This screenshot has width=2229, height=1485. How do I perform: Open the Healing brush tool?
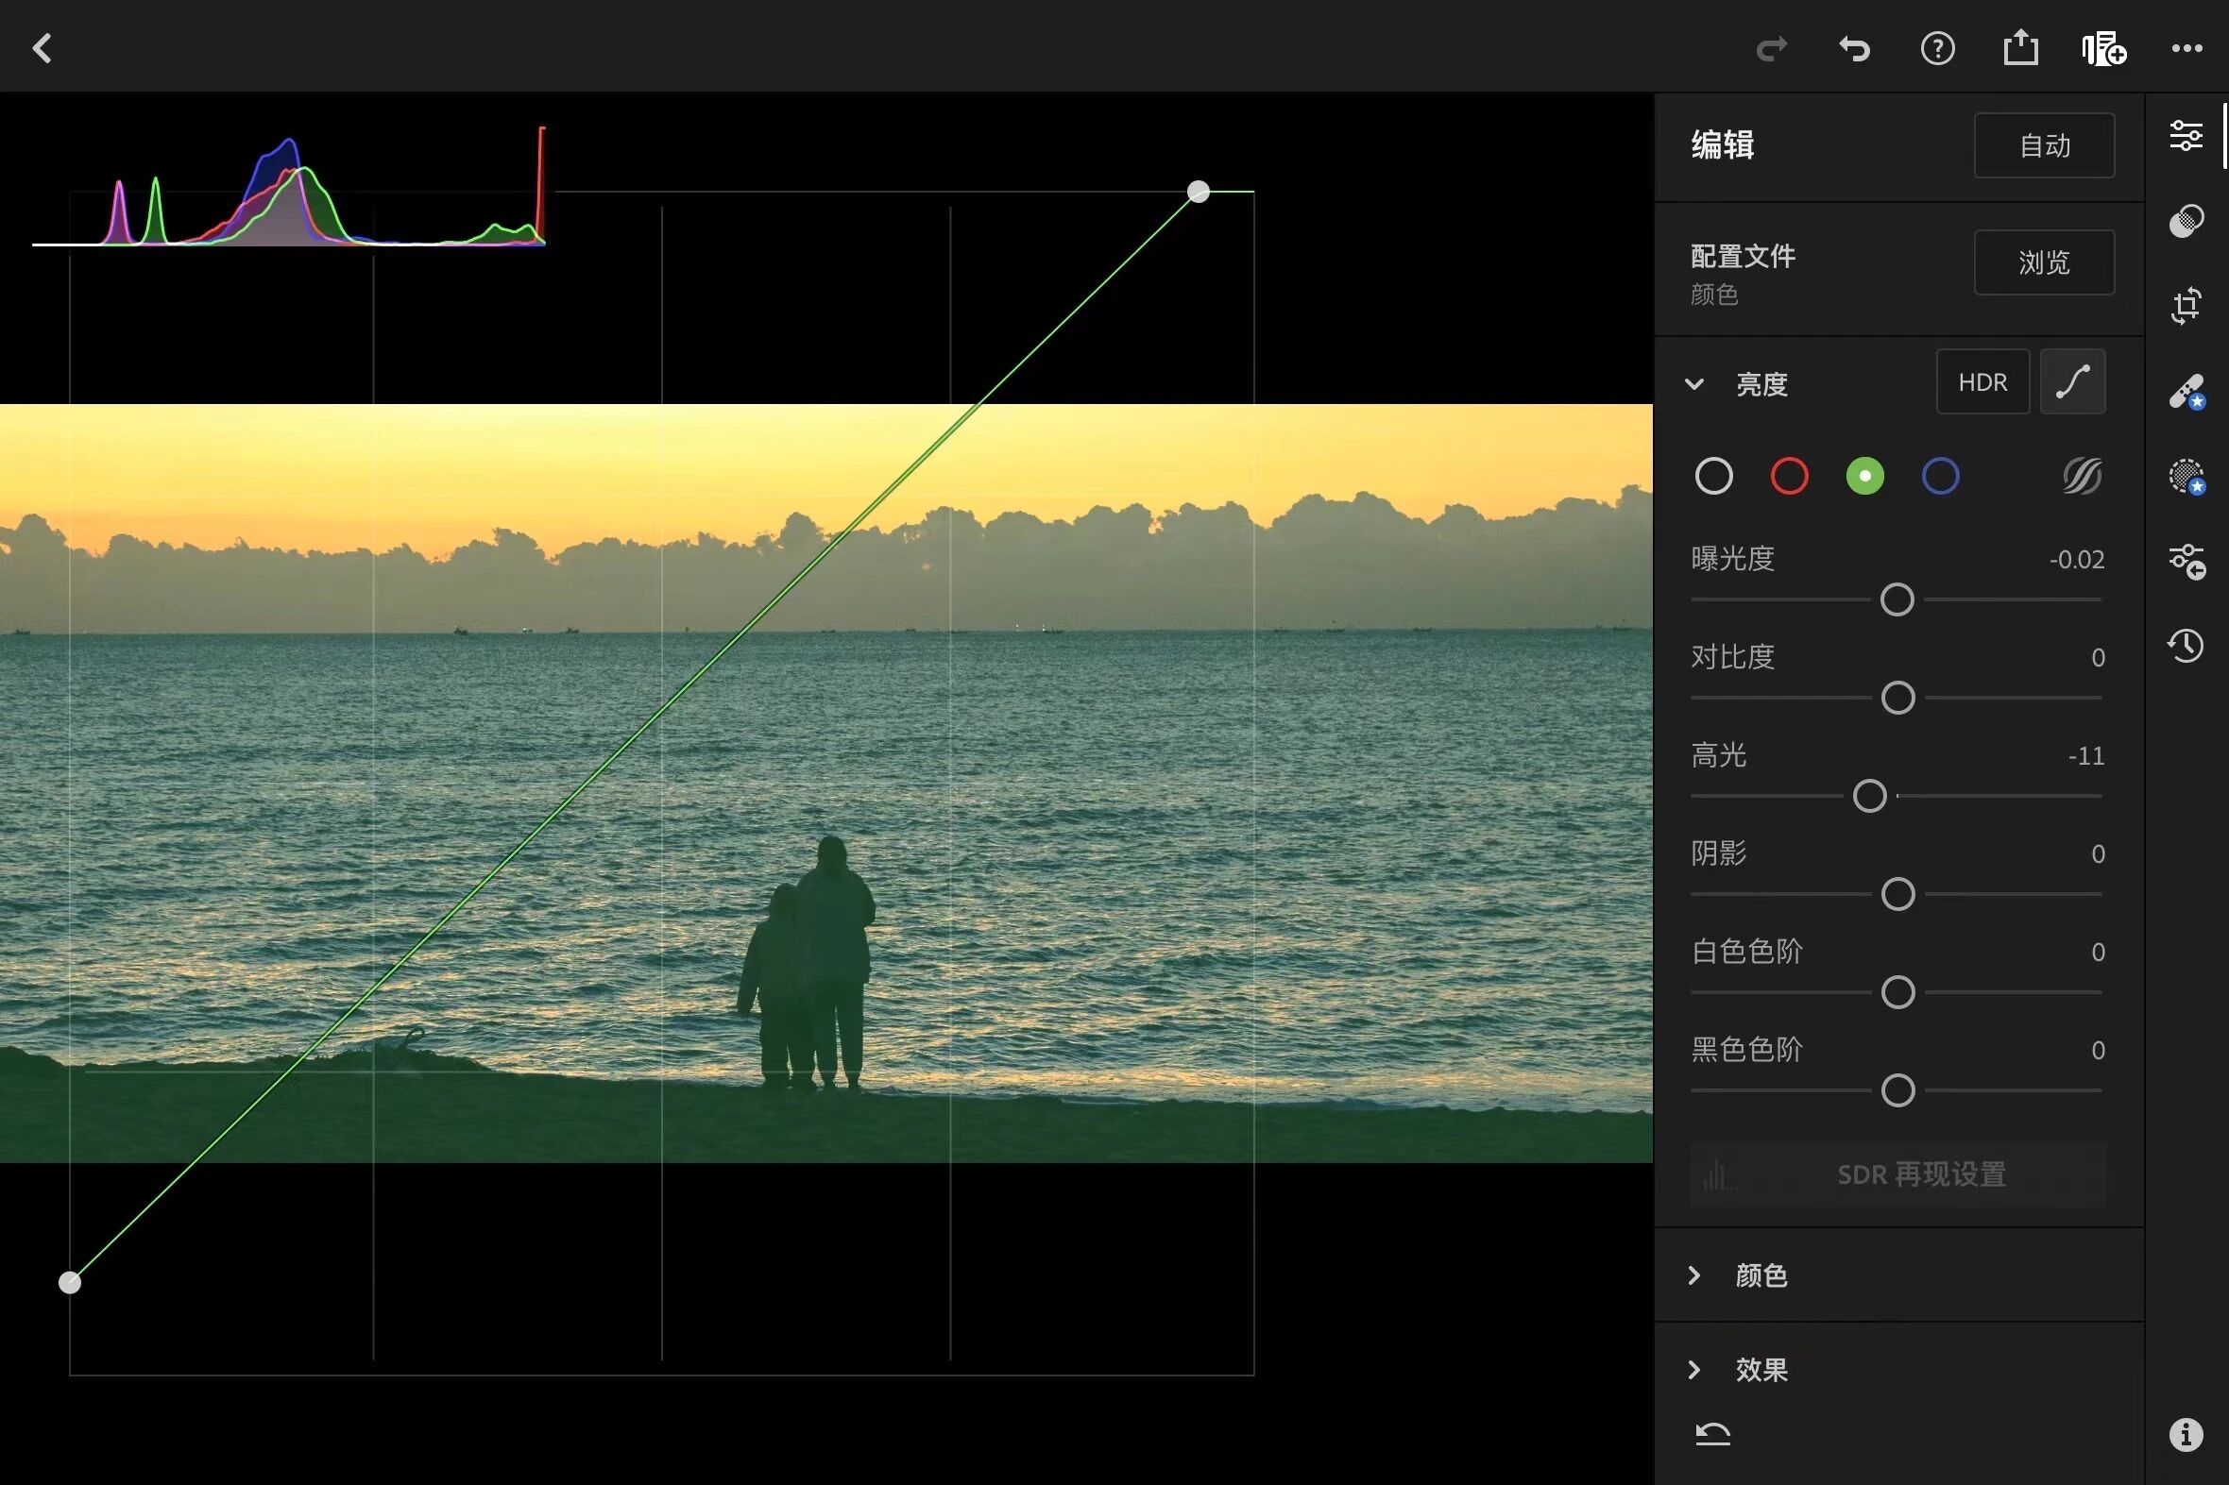pyautogui.click(x=2186, y=391)
